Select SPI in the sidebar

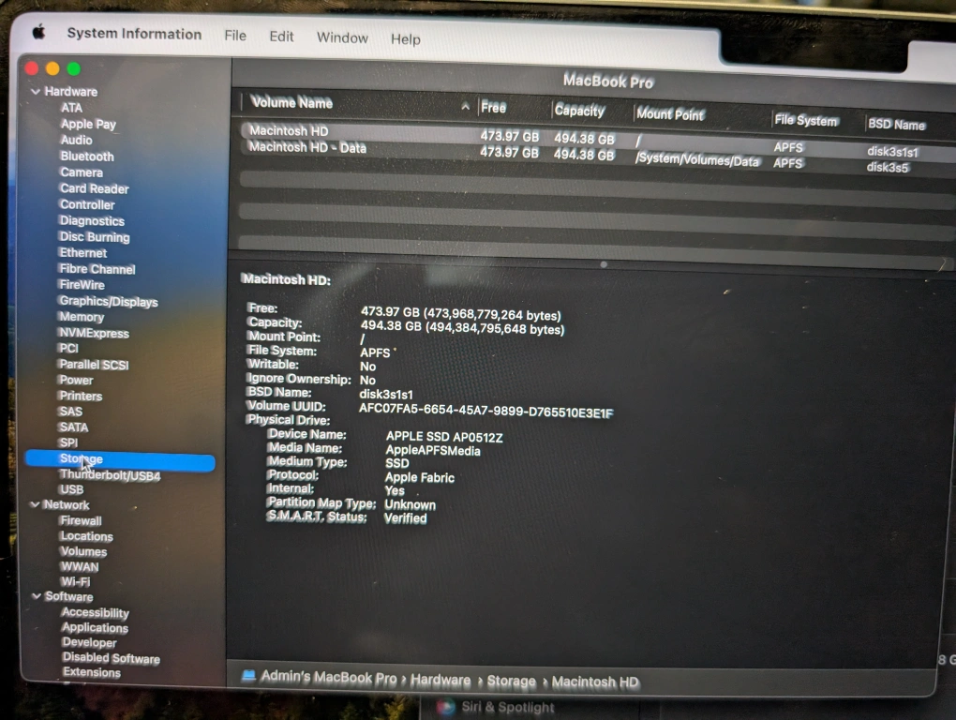[68, 443]
